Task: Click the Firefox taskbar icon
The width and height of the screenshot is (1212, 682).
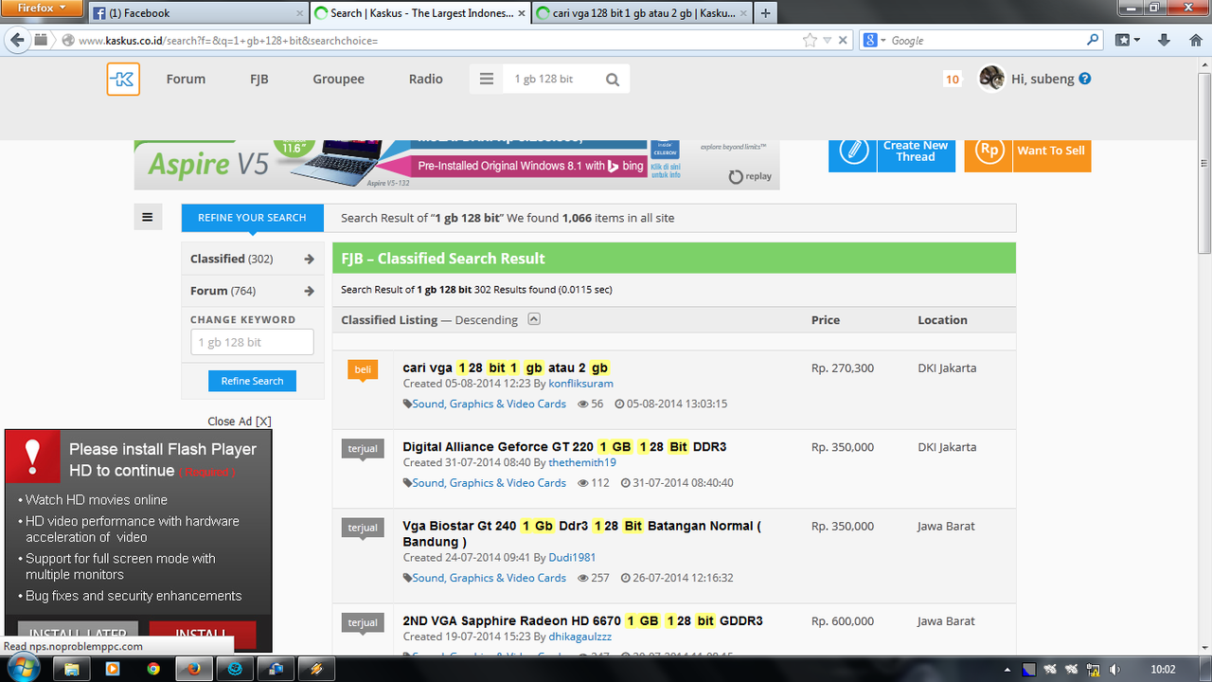Action: pyautogui.click(x=194, y=669)
